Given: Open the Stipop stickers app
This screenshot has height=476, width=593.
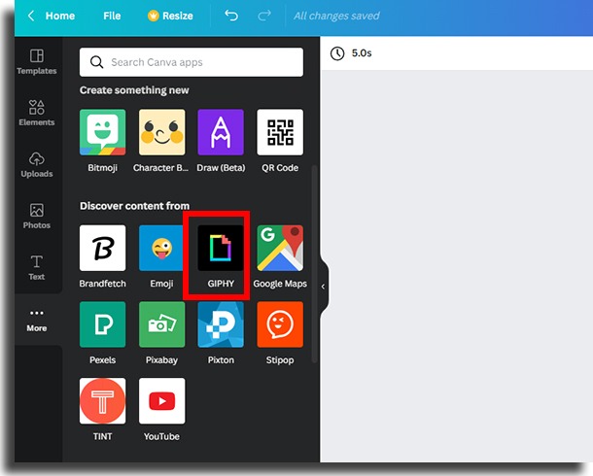Looking at the screenshot, I should [x=280, y=324].
